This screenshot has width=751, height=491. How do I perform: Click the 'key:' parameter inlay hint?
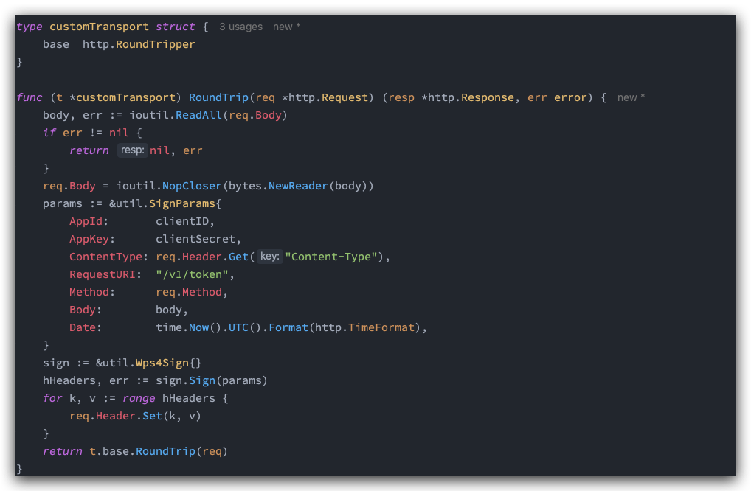pyautogui.click(x=269, y=257)
